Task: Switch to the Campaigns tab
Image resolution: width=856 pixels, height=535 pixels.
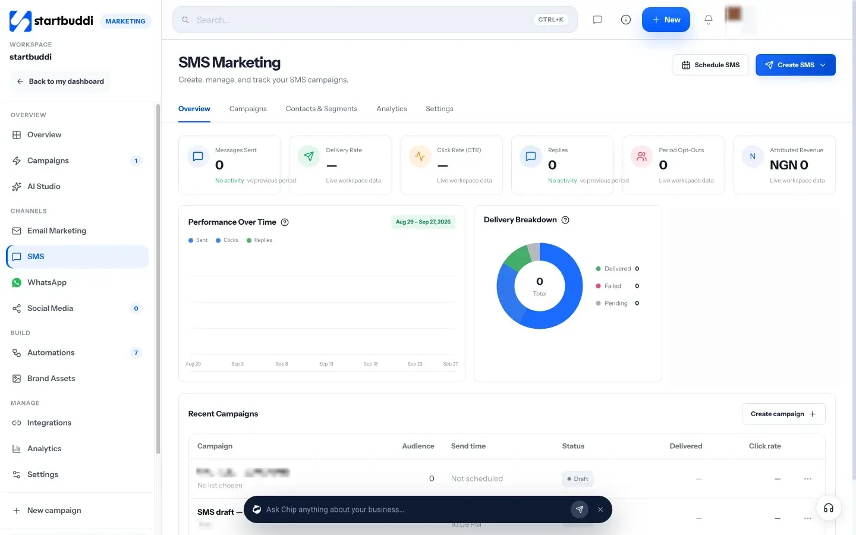Action: (248, 109)
